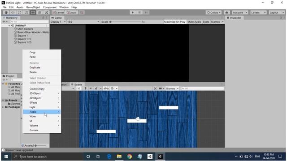Collapse the Untitled scene in Hierarchy
The height and width of the screenshot is (161, 287).
tap(9, 25)
